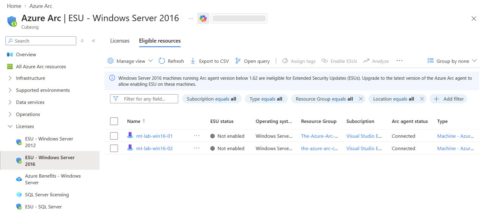Check the box for mt-lab-win16-02

pos(114,148)
